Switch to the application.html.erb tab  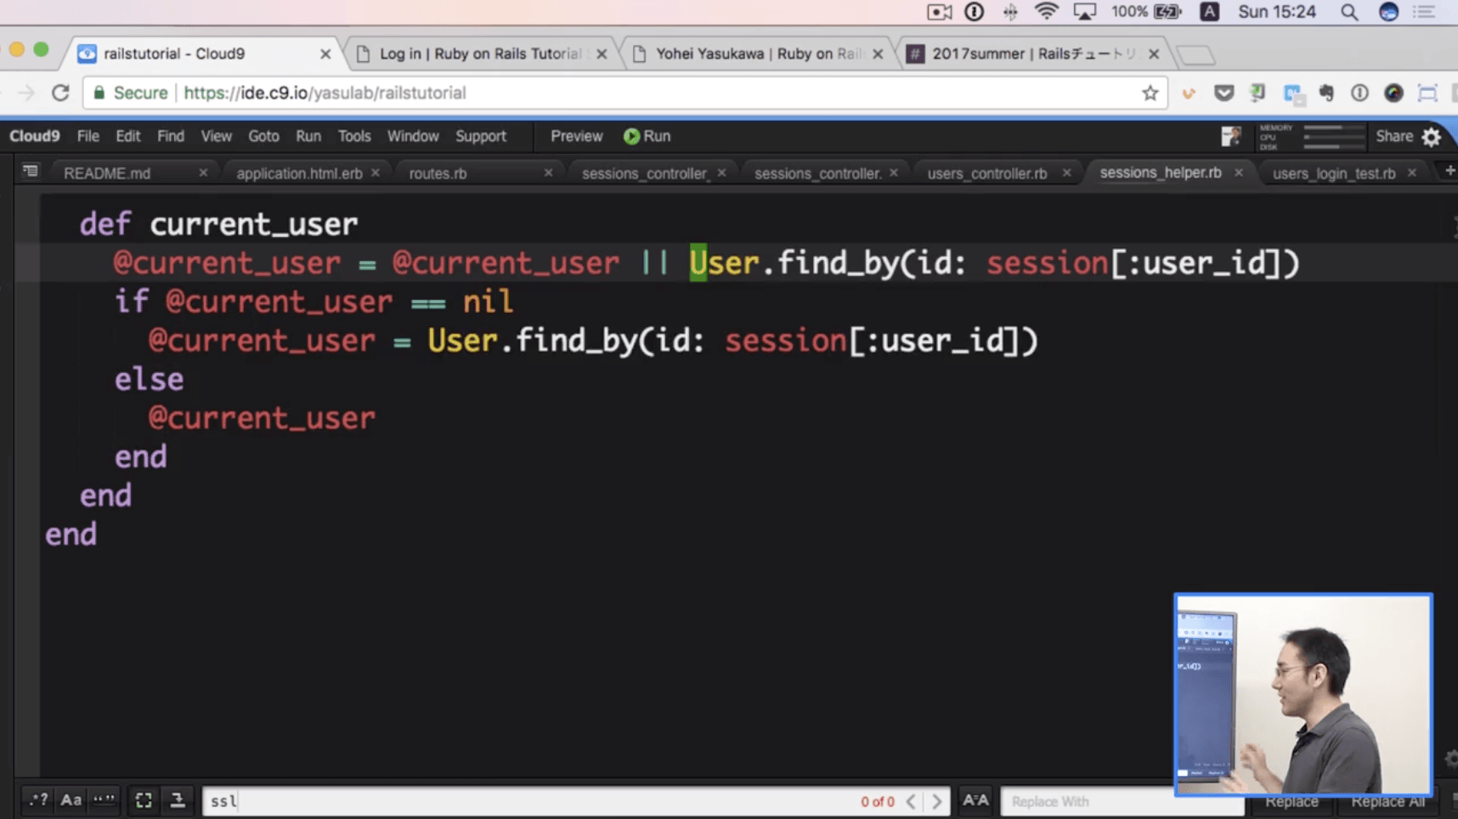click(x=299, y=173)
